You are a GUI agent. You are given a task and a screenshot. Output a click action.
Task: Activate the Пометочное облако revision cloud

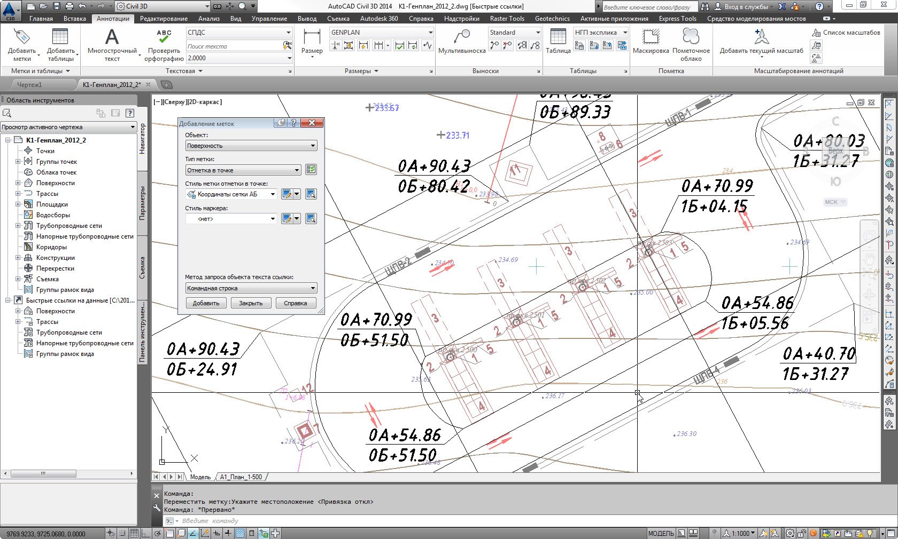(x=691, y=43)
